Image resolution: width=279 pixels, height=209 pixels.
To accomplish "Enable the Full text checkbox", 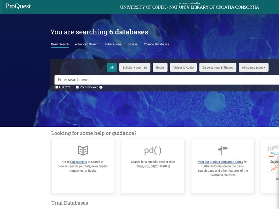I will (57, 87).
